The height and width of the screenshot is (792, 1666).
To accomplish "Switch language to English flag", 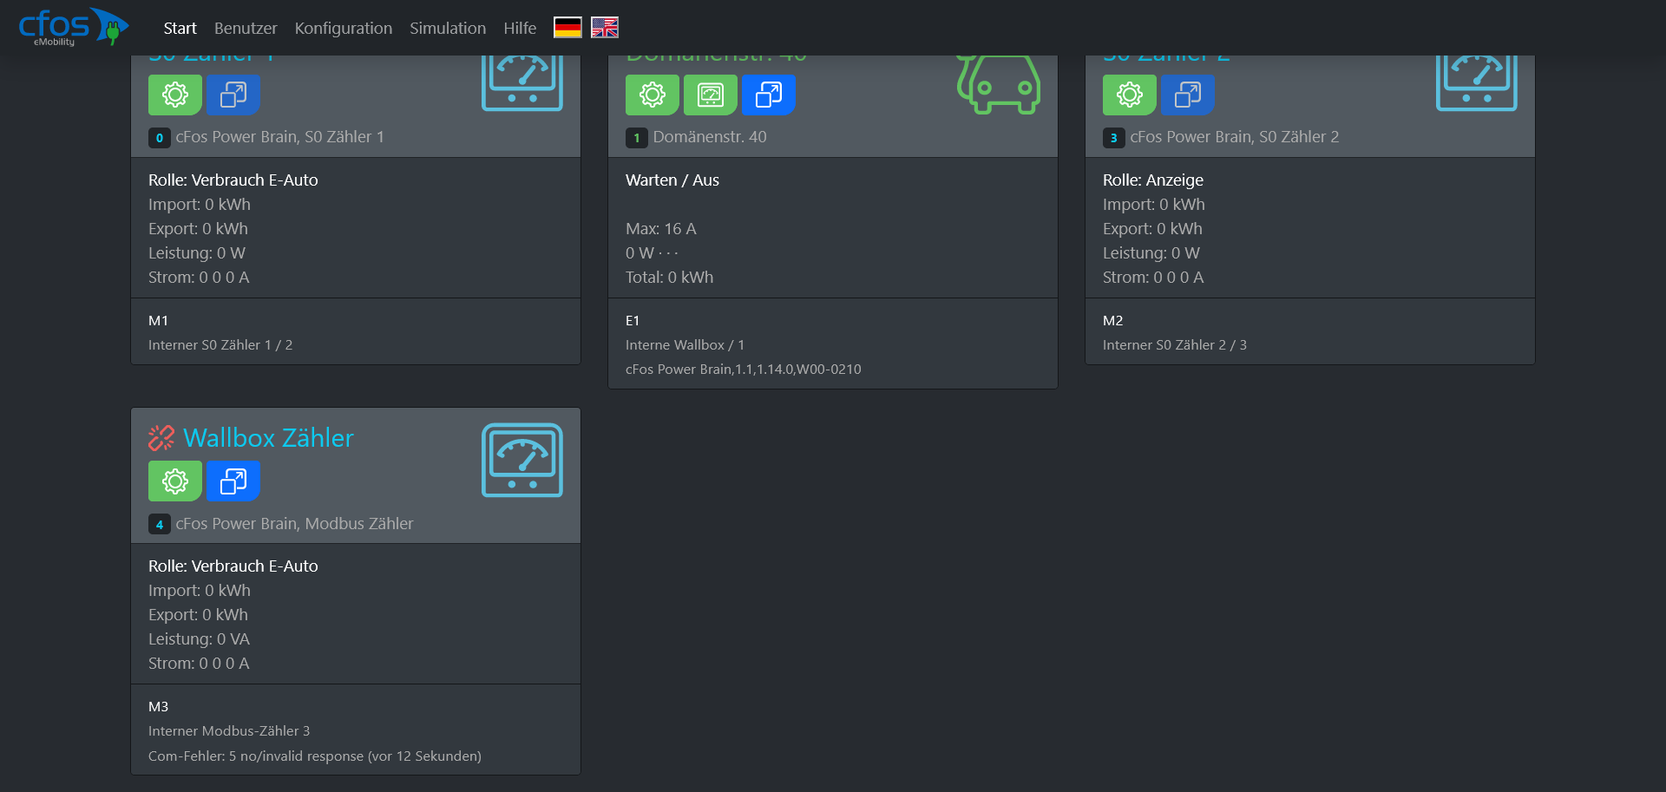I will pyautogui.click(x=605, y=28).
